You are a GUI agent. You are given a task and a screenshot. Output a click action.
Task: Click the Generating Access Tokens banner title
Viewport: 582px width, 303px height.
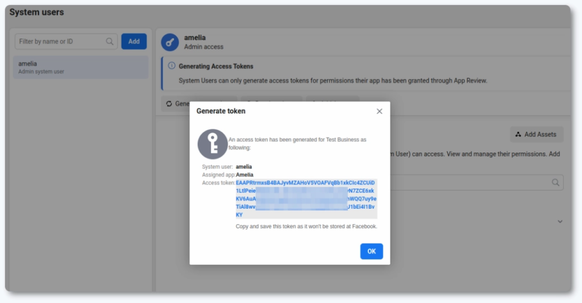click(216, 66)
